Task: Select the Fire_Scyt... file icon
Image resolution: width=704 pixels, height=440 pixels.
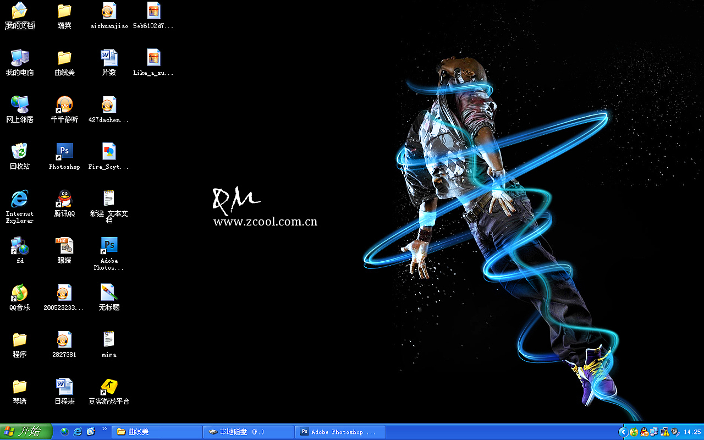Action: pyautogui.click(x=109, y=156)
